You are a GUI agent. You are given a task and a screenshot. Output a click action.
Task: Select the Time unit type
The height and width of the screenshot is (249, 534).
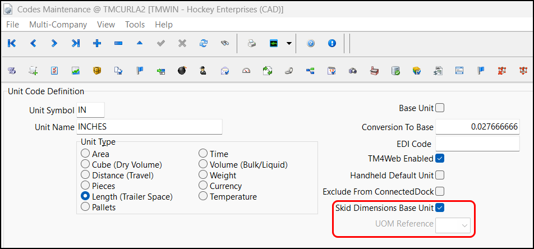click(x=203, y=154)
